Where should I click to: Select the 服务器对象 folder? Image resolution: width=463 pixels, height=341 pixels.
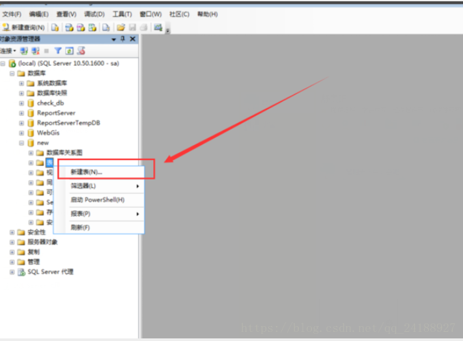coord(42,242)
